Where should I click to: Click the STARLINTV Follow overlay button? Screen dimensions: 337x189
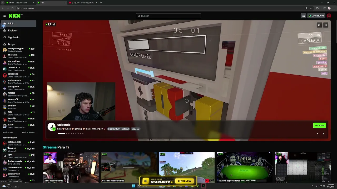tap(185, 181)
